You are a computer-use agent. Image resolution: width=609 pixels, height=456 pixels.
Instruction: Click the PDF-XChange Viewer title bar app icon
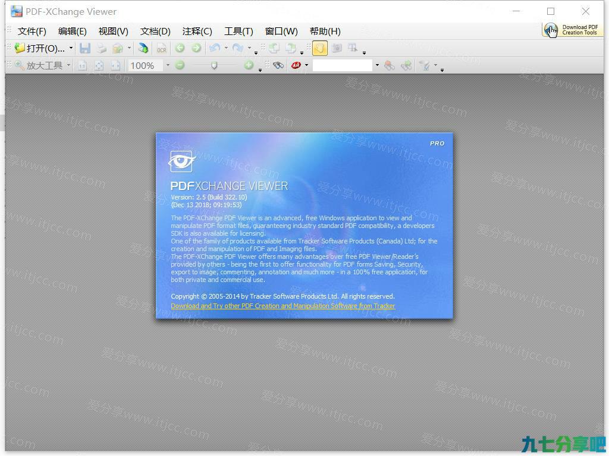pos(17,12)
